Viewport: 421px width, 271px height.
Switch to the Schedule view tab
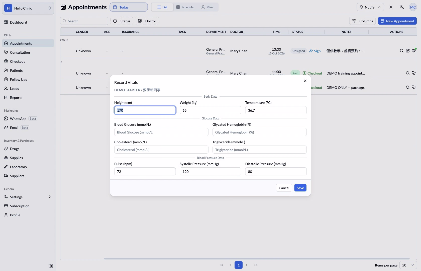point(185,7)
